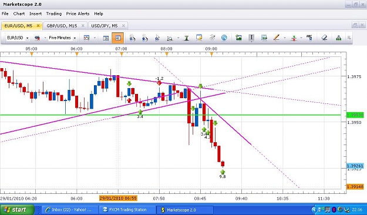
Task: Open the toolbar overflow options arrow
Action: [349, 38]
